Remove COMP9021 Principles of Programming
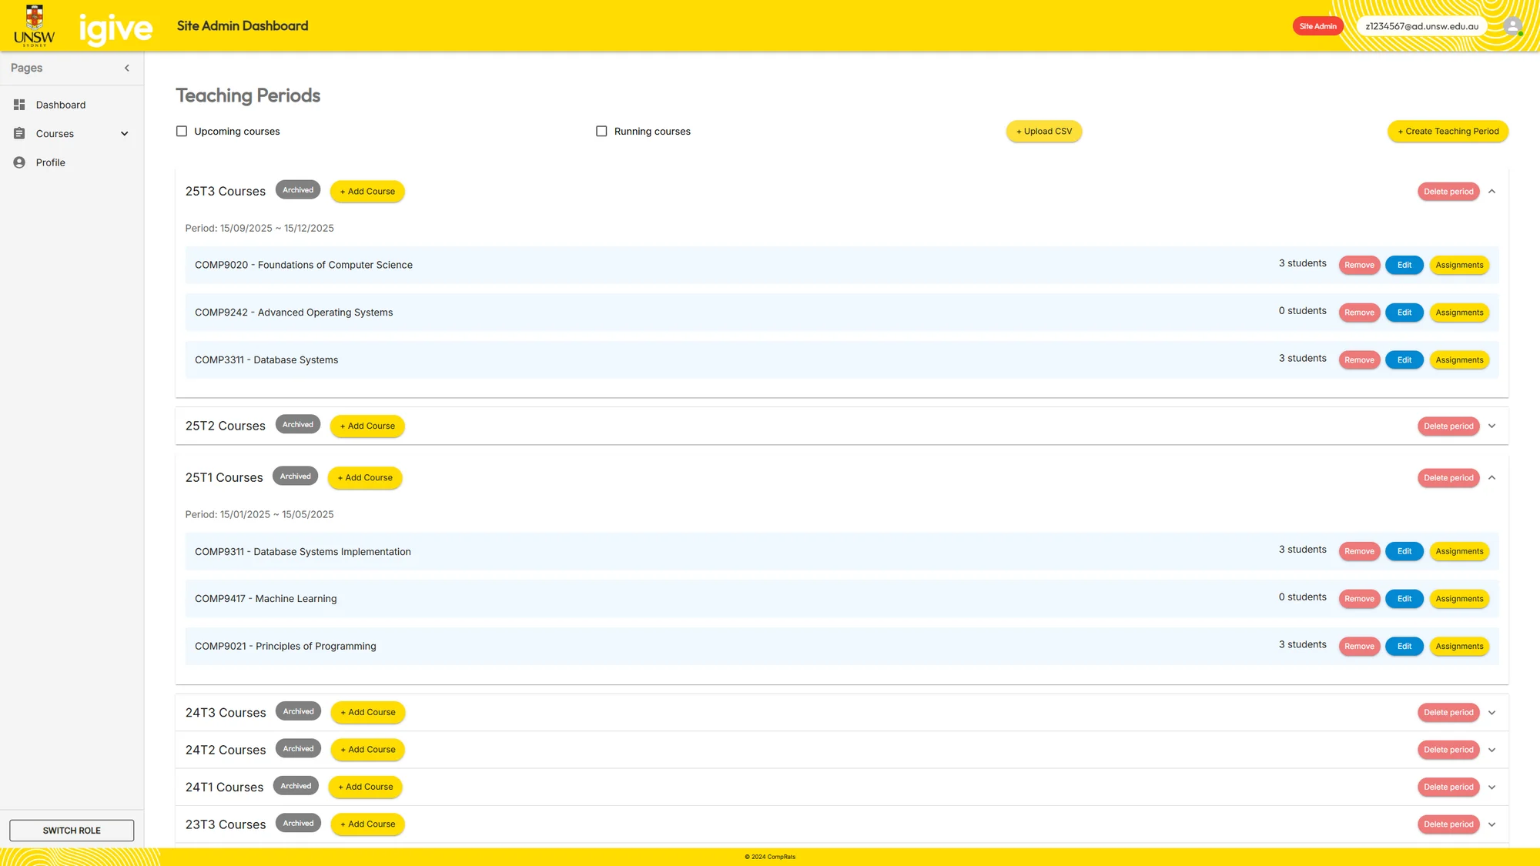 click(x=1359, y=647)
